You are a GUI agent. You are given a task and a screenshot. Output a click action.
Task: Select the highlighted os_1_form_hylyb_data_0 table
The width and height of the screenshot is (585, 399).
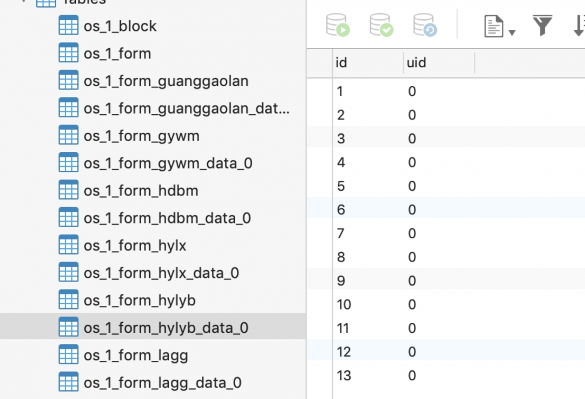pyautogui.click(x=153, y=326)
